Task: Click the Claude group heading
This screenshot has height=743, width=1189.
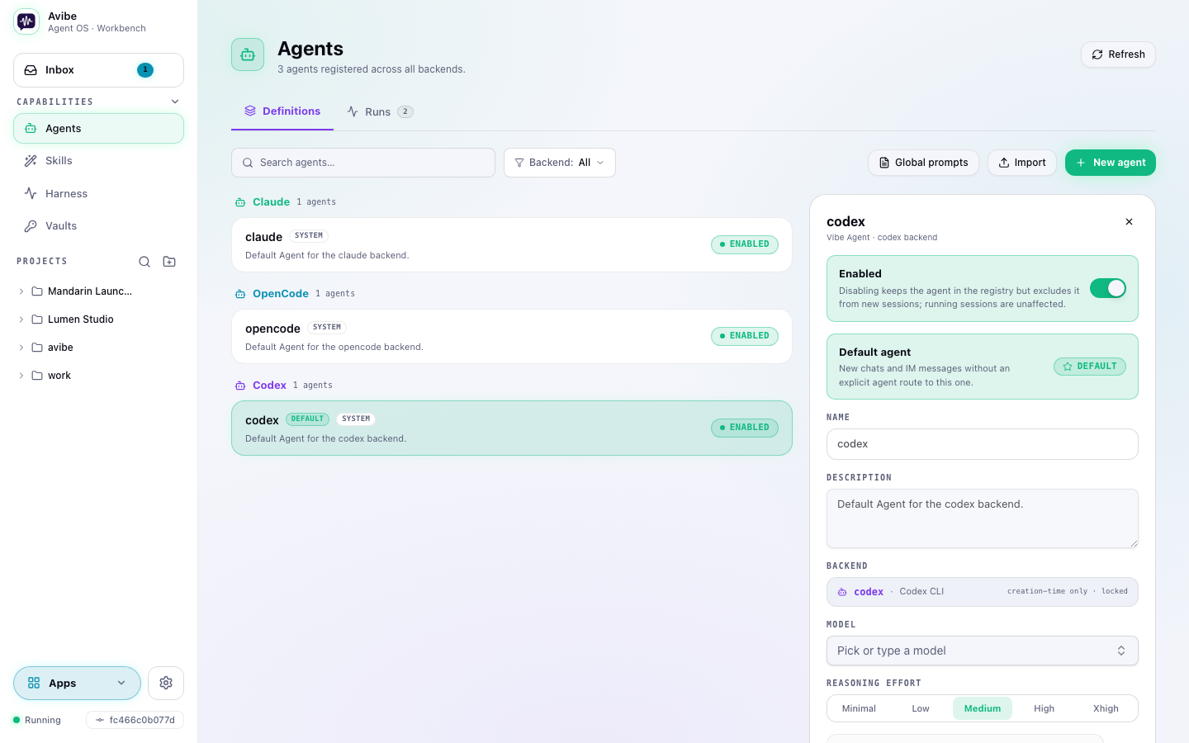Action: 271,202
